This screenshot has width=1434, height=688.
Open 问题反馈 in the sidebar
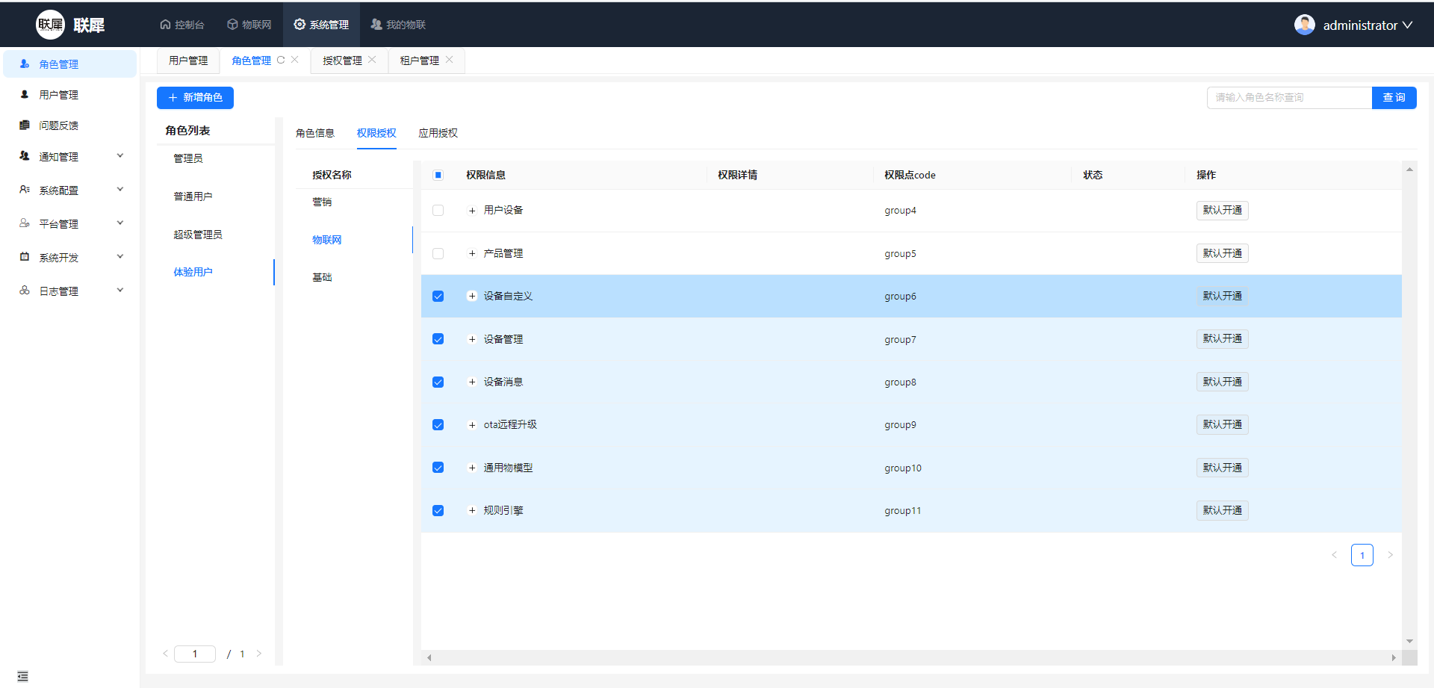58,125
